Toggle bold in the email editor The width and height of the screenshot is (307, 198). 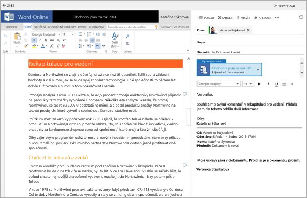(259, 84)
